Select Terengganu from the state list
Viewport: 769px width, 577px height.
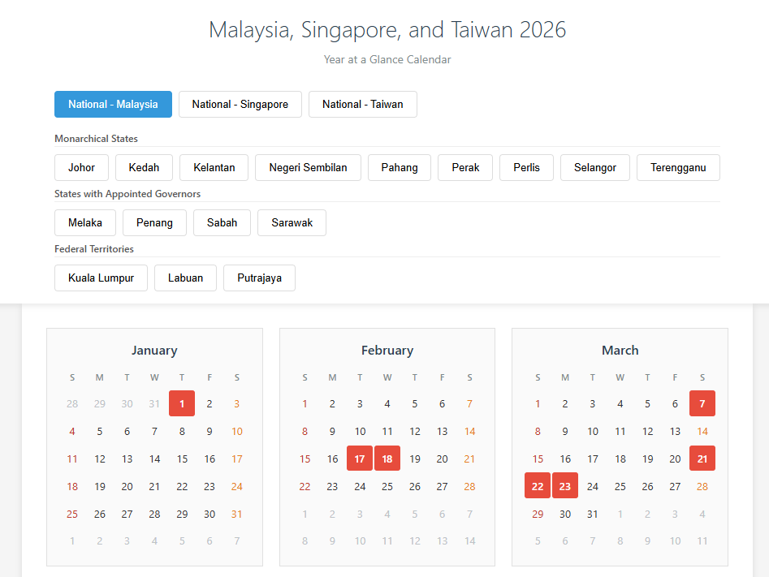click(678, 167)
